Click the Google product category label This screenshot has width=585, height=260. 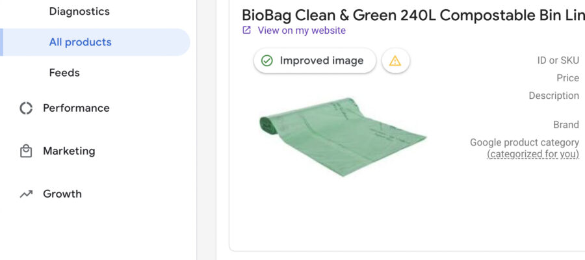pos(524,142)
